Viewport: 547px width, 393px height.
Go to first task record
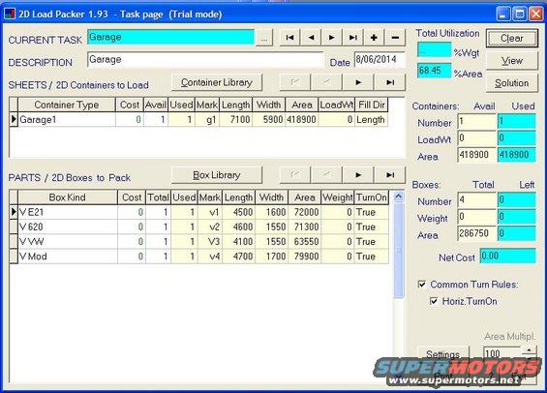point(289,38)
